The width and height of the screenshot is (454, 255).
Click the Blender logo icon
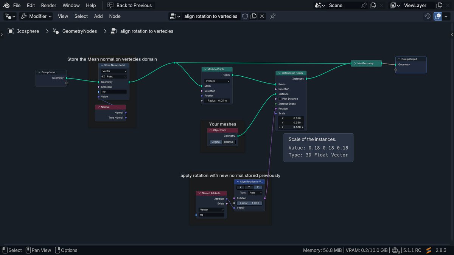[6, 5]
